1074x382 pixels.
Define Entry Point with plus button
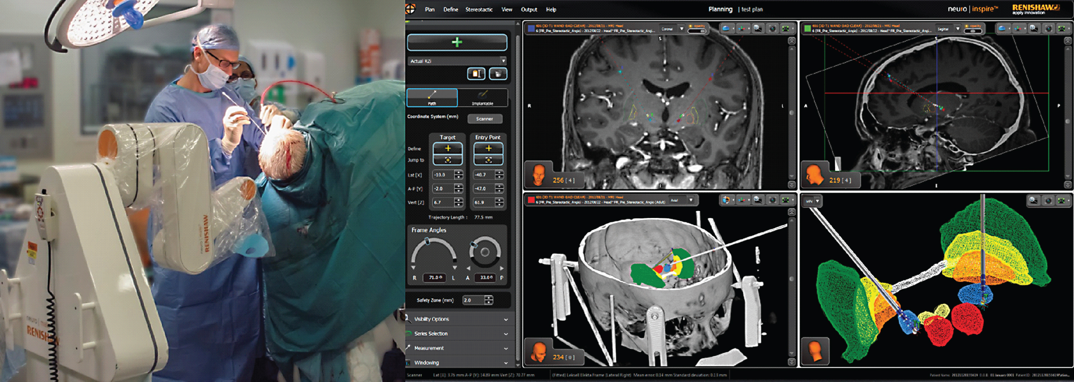[488, 149]
